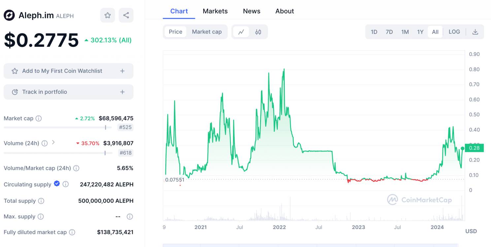491x247 pixels.
Task: Click the 247,220,482 ALEPH supply value
Action: (x=107, y=184)
